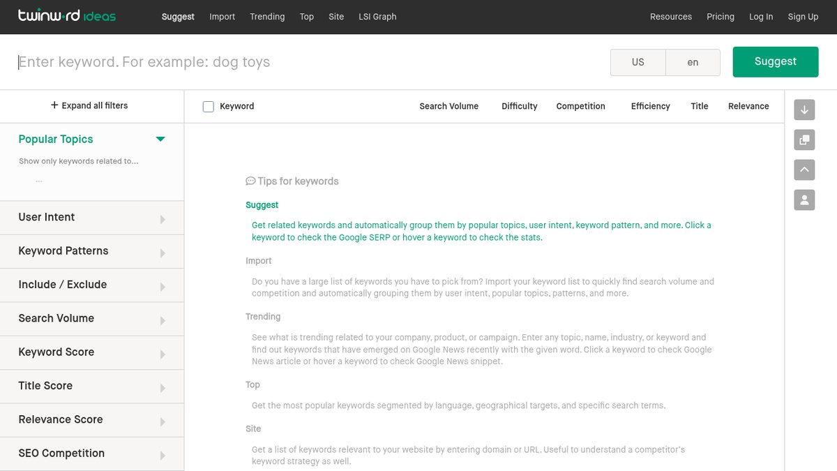Image resolution: width=837 pixels, height=471 pixels.
Task: Expand the Include / Exclude filter
Action: click(92, 285)
